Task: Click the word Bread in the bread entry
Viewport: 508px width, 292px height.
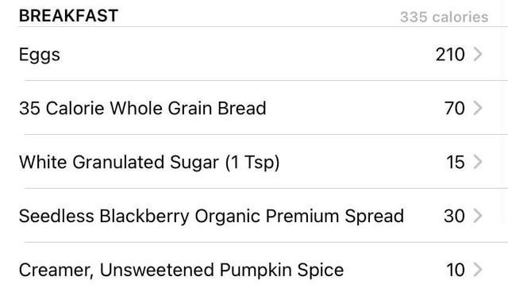Action: [241, 108]
